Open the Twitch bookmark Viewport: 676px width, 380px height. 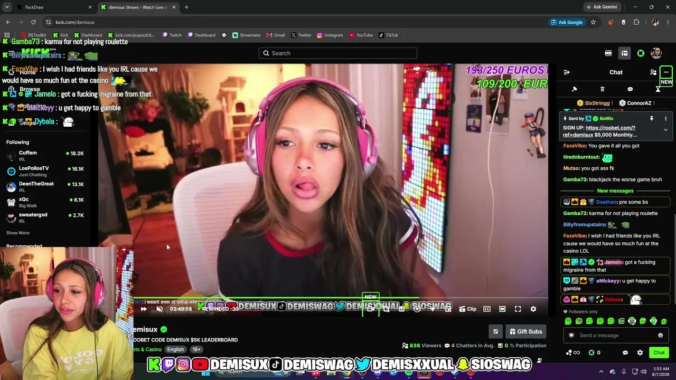(x=172, y=35)
